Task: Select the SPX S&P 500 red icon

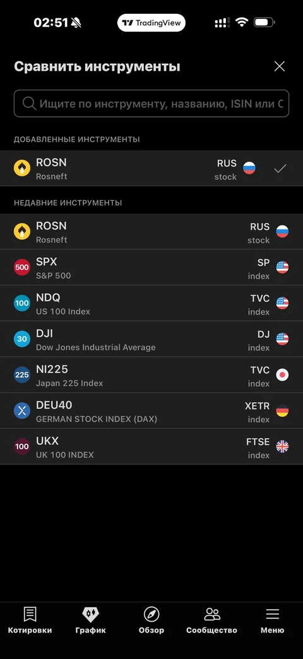Action: tap(22, 267)
